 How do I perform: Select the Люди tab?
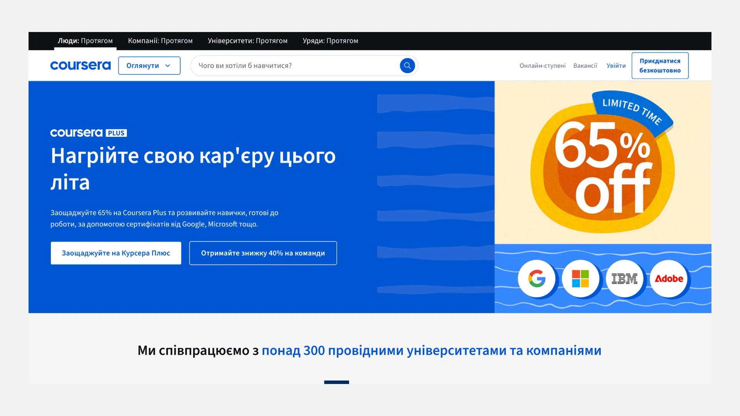click(x=85, y=41)
